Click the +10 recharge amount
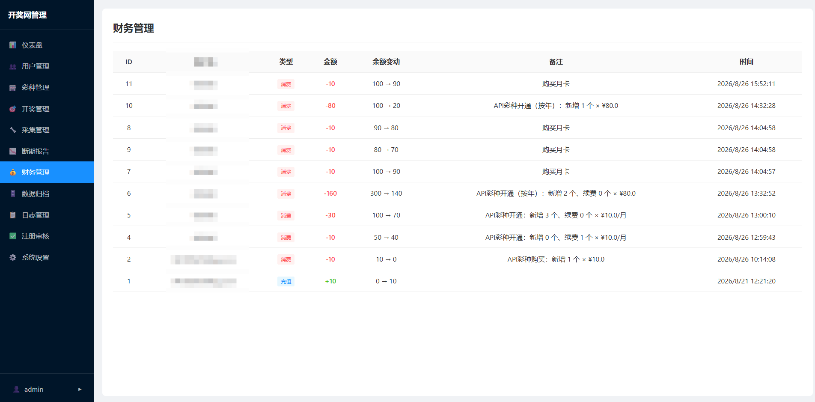 pyautogui.click(x=330, y=281)
